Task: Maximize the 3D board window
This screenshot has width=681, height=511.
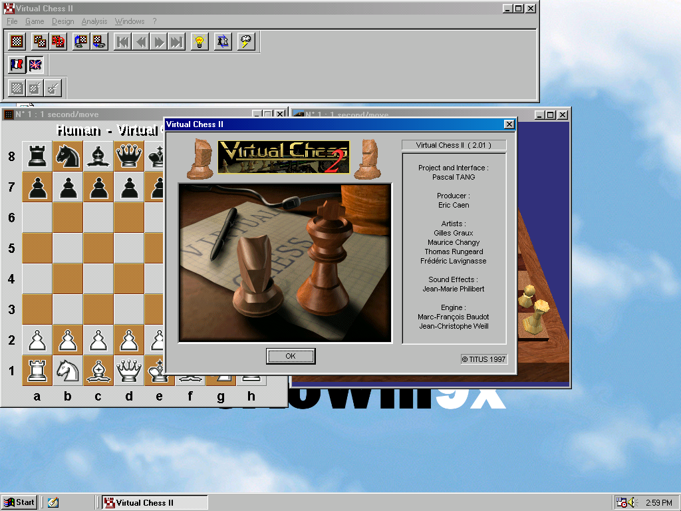Action: click(x=551, y=114)
